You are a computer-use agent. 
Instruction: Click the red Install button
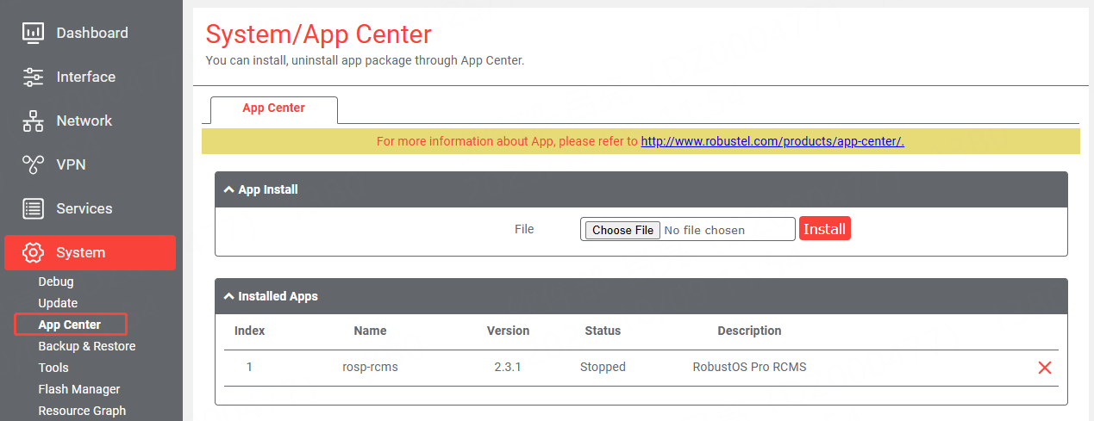(824, 229)
